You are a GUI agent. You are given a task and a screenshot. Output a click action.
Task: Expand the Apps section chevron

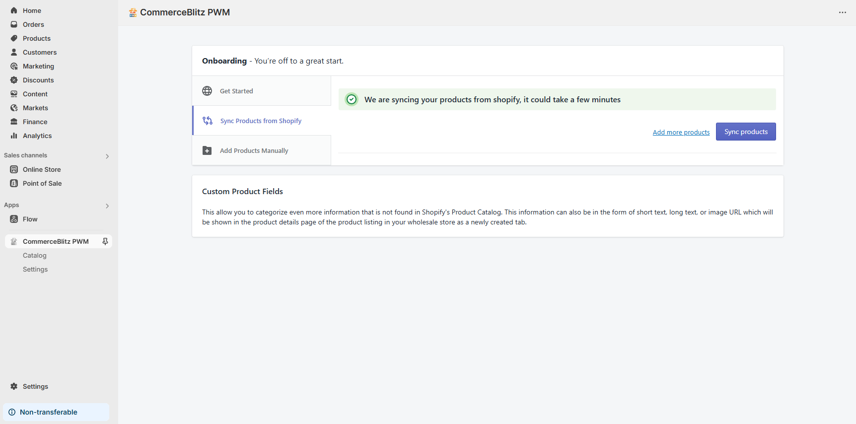pos(107,206)
